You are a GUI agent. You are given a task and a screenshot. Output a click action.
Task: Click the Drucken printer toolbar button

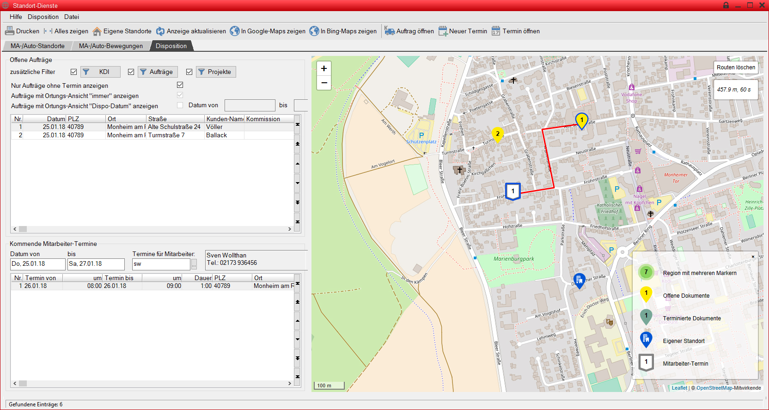pyautogui.click(x=22, y=31)
